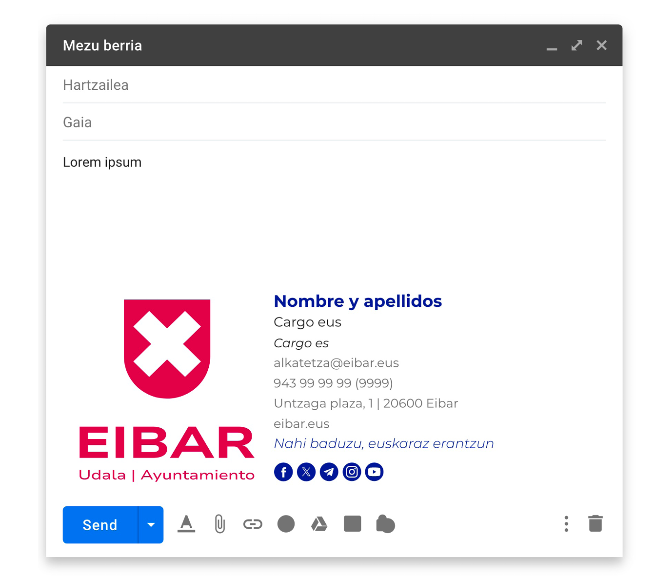Click the round emoji icon in toolbar

(x=286, y=524)
